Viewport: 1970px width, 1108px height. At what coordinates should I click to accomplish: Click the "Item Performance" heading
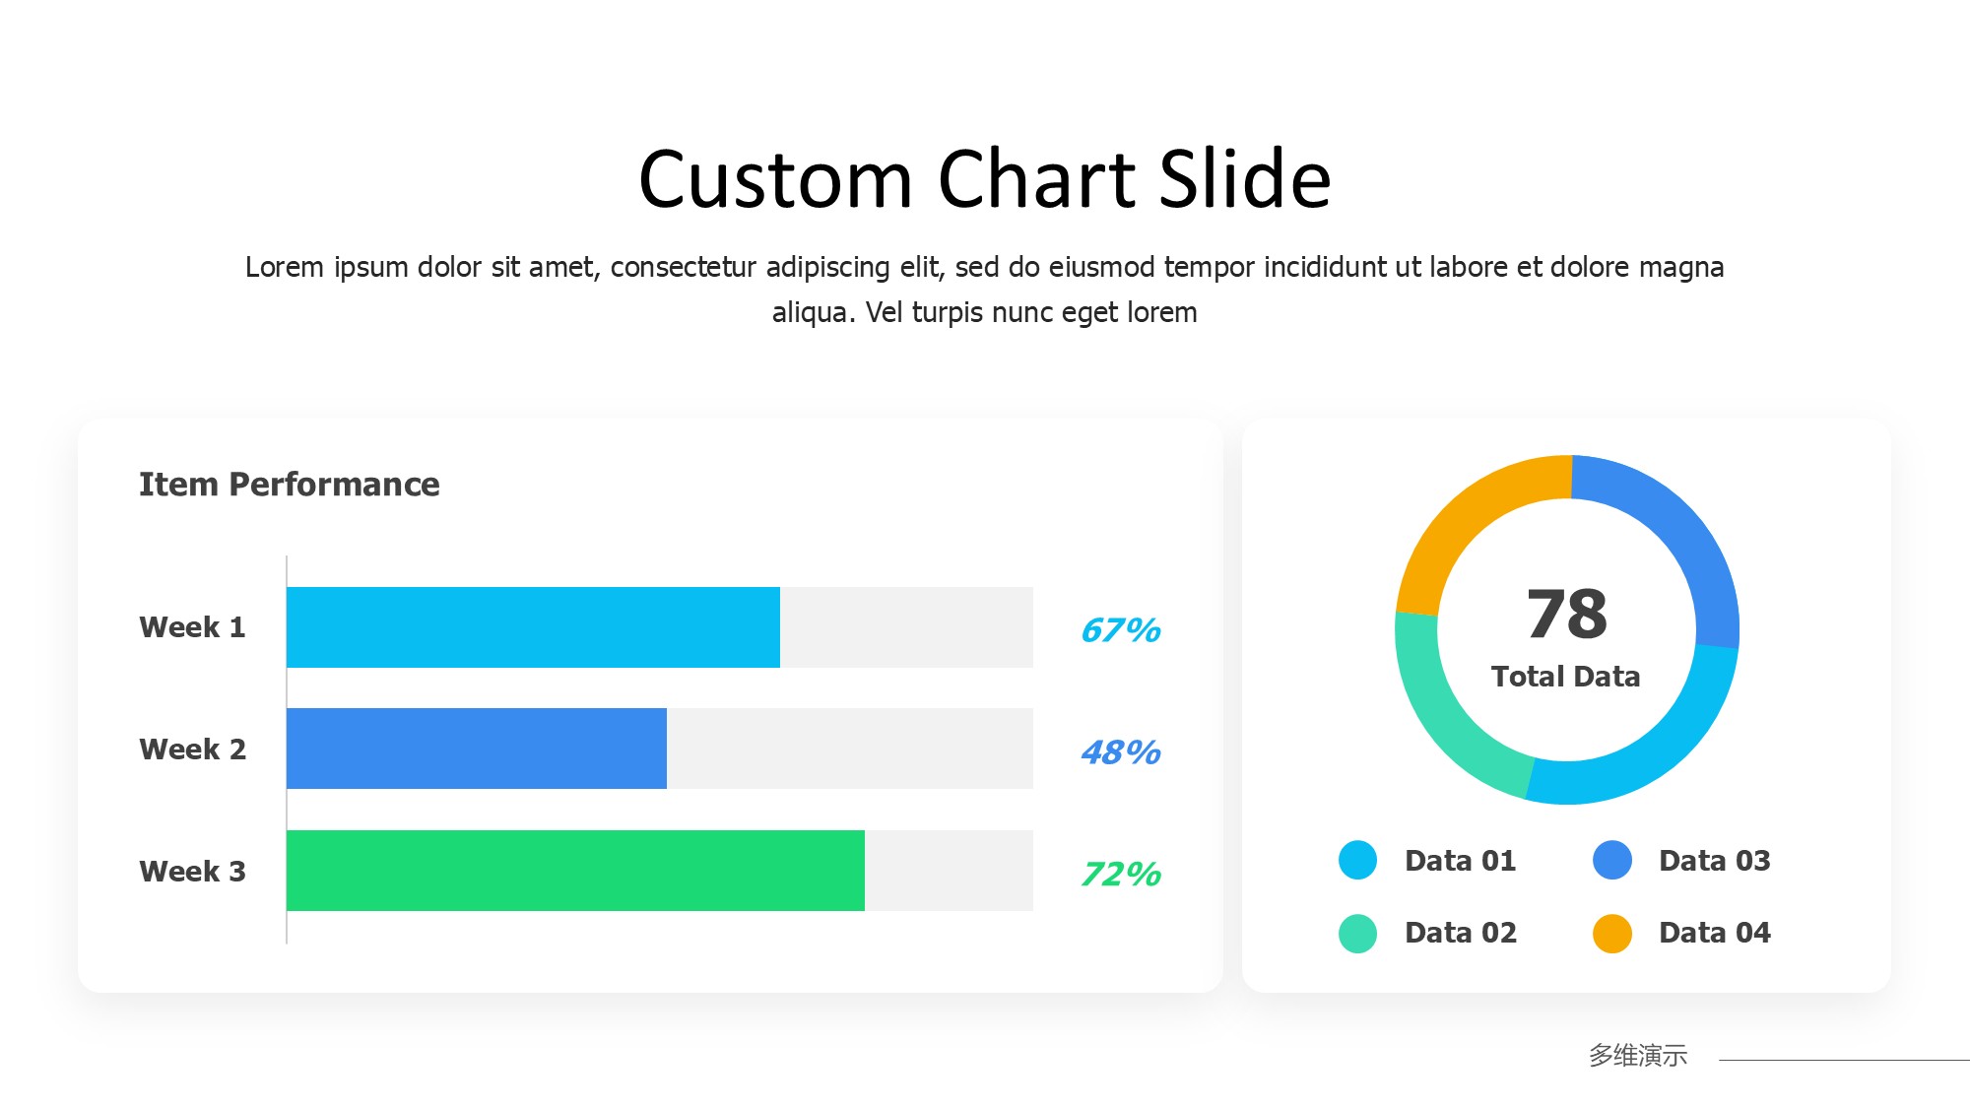289,485
